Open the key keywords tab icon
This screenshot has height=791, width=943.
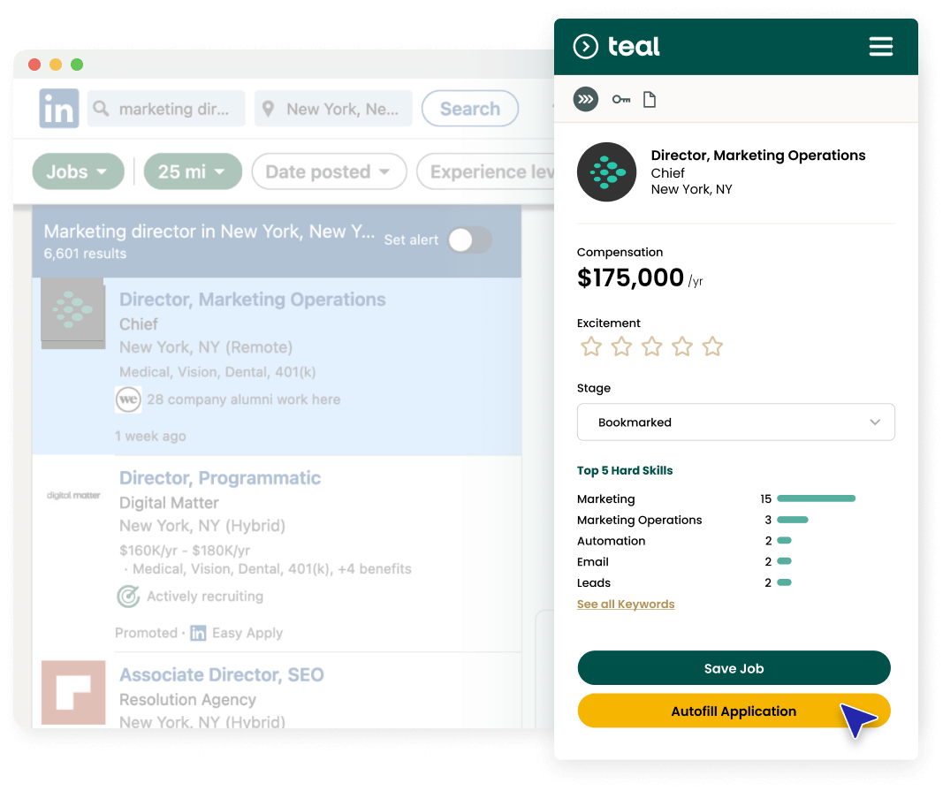(621, 99)
